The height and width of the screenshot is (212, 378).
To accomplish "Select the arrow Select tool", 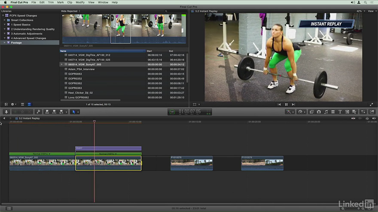I will (x=74, y=112).
